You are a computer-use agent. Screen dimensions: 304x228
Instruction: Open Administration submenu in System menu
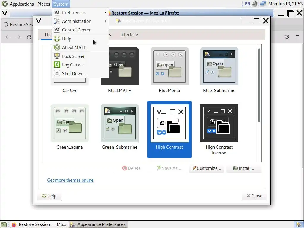click(80, 21)
